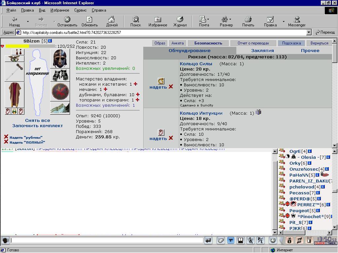Click the equipped mace weapon slot
338x253 pixels.
(x=15, y=72)
